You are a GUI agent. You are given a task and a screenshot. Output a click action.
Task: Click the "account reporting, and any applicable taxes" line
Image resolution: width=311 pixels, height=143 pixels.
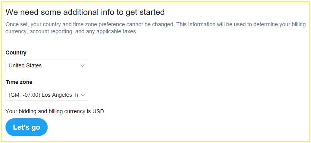72,32
